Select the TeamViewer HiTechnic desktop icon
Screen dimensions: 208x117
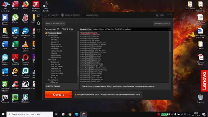point(5,86)
